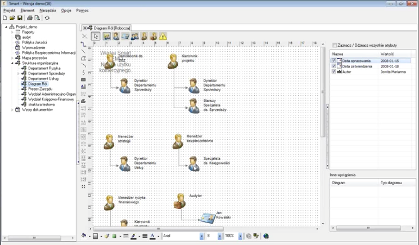The image size is (419, 245).
Task: Toggle Zaznacz / Odznacz wszystkie atrybuty checkbox
Action: 335,45
